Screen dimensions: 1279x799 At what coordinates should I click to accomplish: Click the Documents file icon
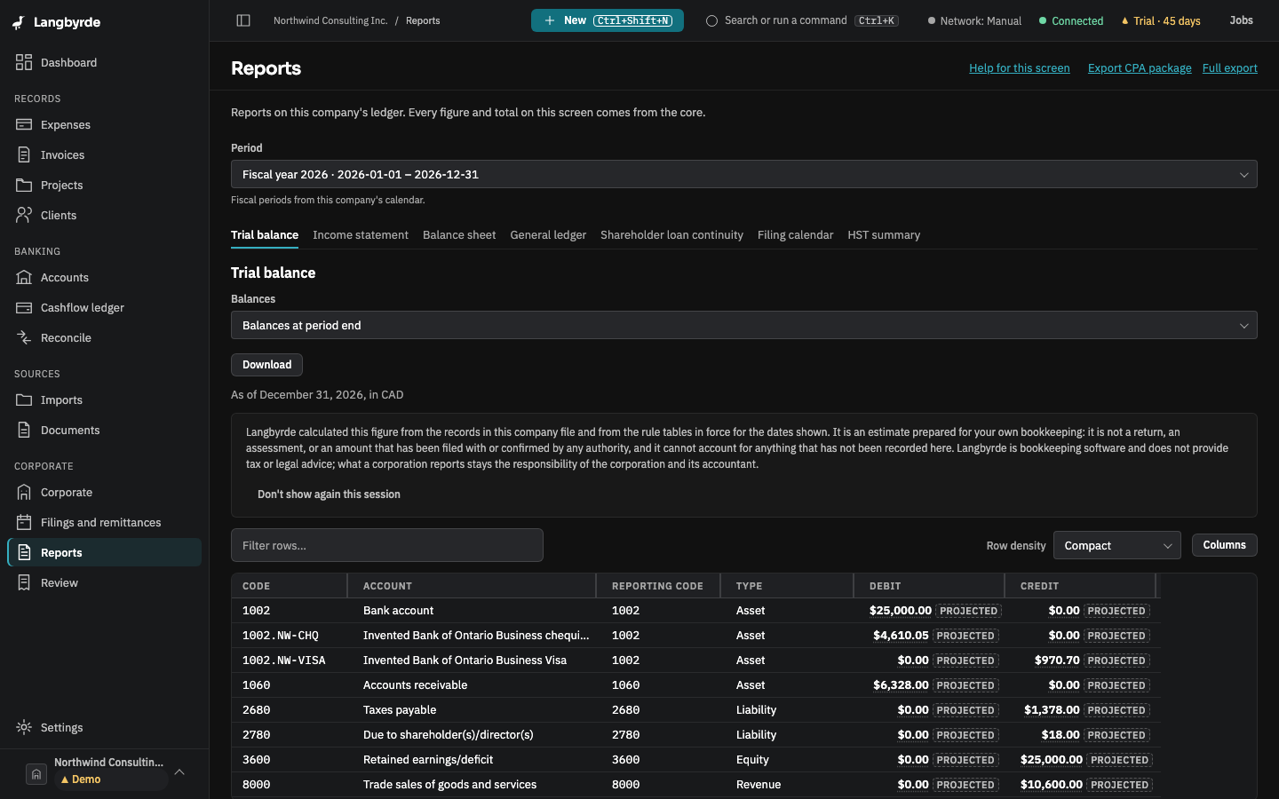[24, 430]
